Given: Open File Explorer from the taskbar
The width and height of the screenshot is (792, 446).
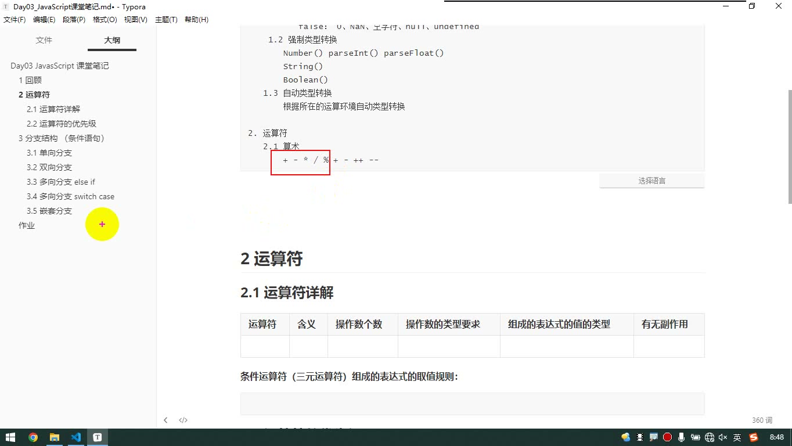Looking at the screenshot, I should pyautogui.click(x=54, y=437).
